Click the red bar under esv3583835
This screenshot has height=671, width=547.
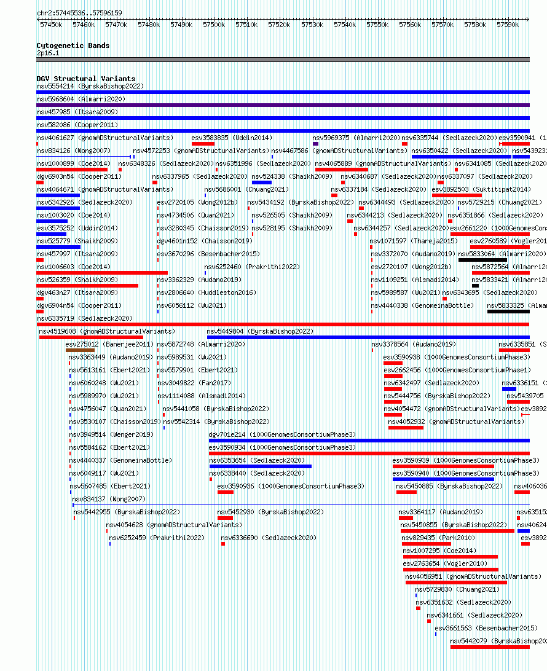[x=203, y=144]
